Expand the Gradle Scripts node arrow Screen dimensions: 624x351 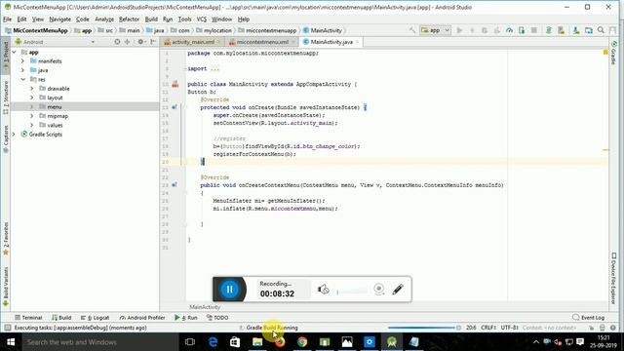click(x=15, y=135)
